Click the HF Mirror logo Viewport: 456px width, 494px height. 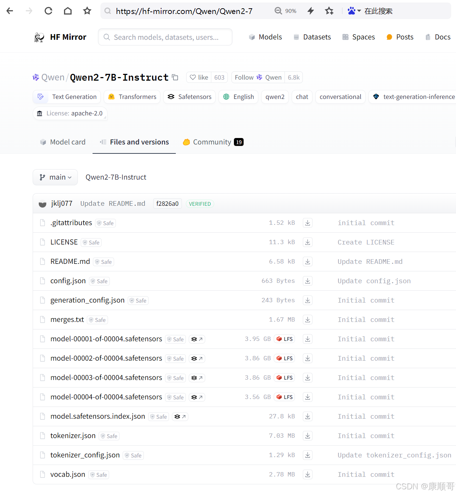coord(60,37)
